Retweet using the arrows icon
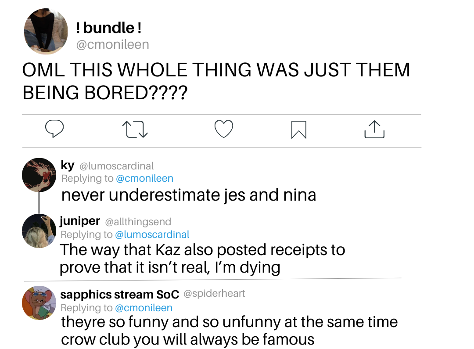 tap(135, 129)
